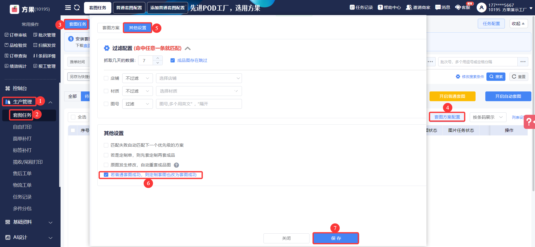Switch to the 套图方案 tab
535x247 pixels.
click(111, 28)
